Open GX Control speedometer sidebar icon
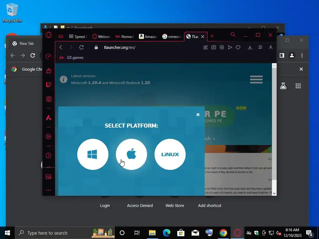319x239 pixels. [48, 56]
